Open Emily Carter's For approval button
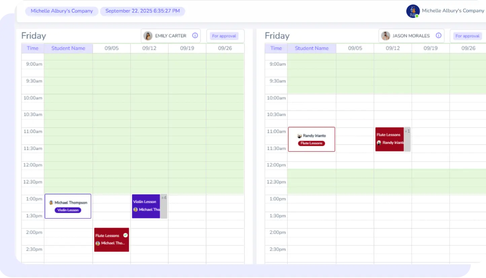 click(224, 36)
